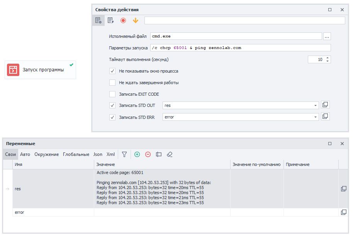Viewport: 353px width, 235px height.
Task: Select the Запуск программы action block
Action: 40,70
